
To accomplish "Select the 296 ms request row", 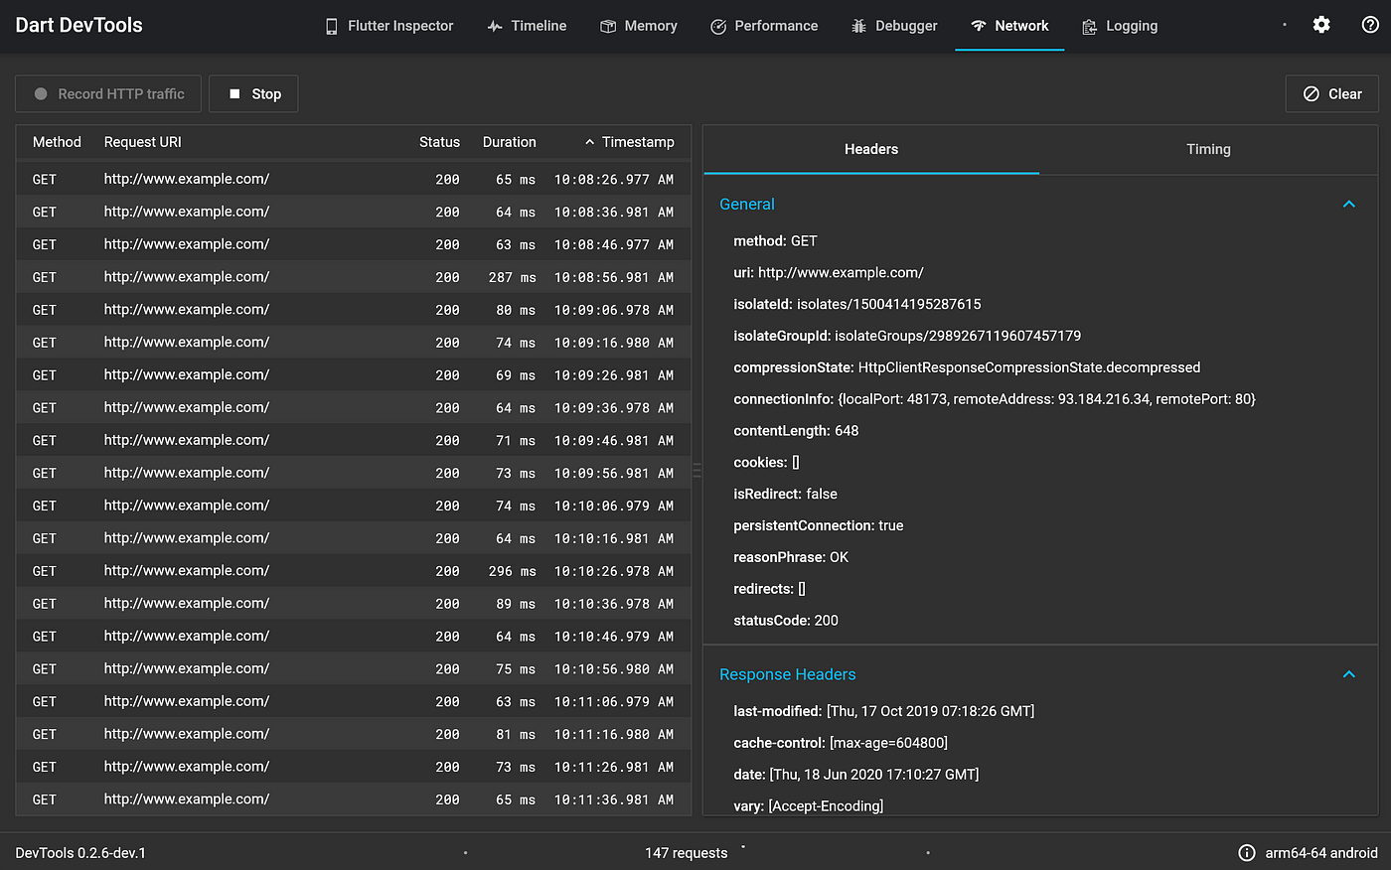I will pyautogui.click(x=354, y=571).
